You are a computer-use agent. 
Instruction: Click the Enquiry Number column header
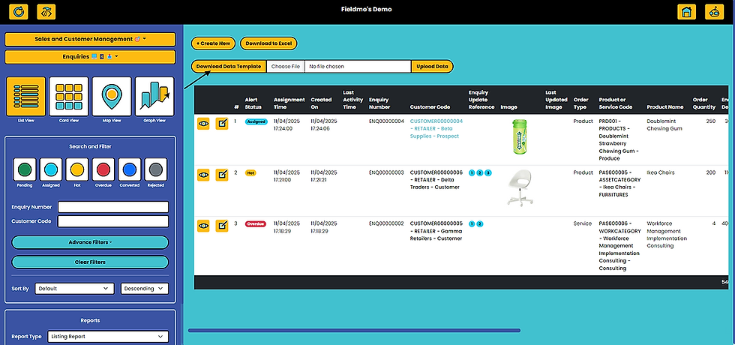tap(379, 103)
